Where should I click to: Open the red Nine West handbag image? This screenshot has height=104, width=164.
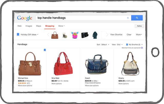(63, 64)
